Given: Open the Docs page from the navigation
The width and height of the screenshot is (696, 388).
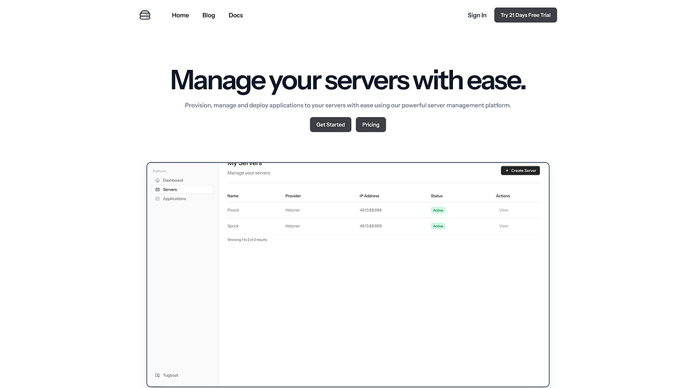Looking at the screenshot, I should pos(235,15).
